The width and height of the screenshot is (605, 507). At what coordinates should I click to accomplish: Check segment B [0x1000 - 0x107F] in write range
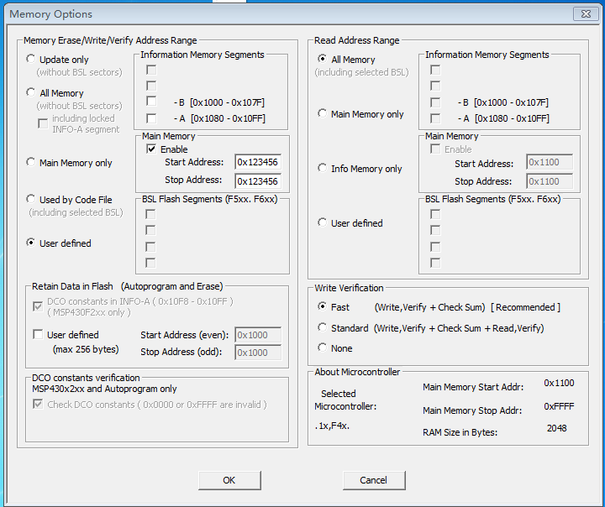[x=151, y=102]
